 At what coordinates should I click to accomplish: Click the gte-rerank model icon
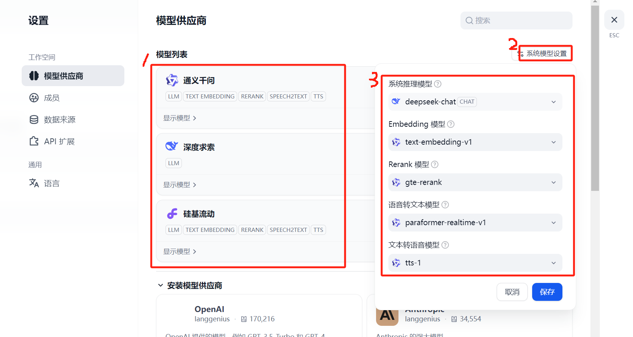point(396,182)
